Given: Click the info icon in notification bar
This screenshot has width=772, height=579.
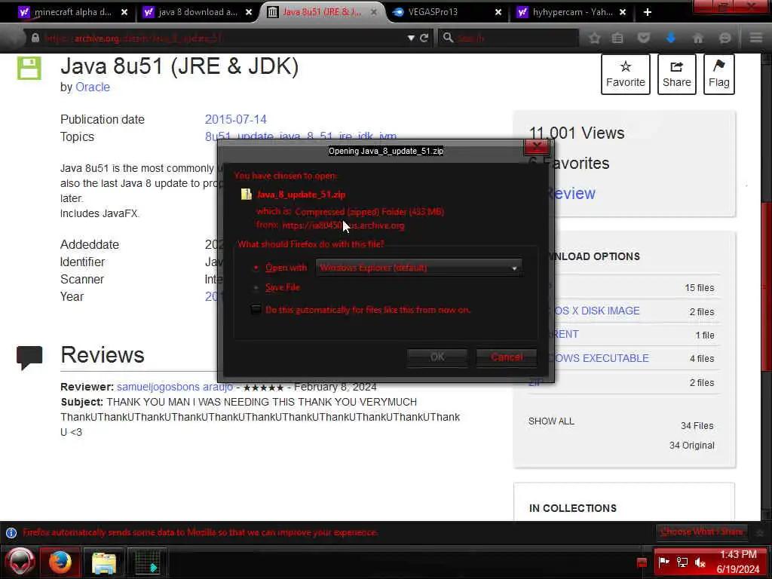Looking at the screenshot, I should pyautogui.click(x=11, y=533).
